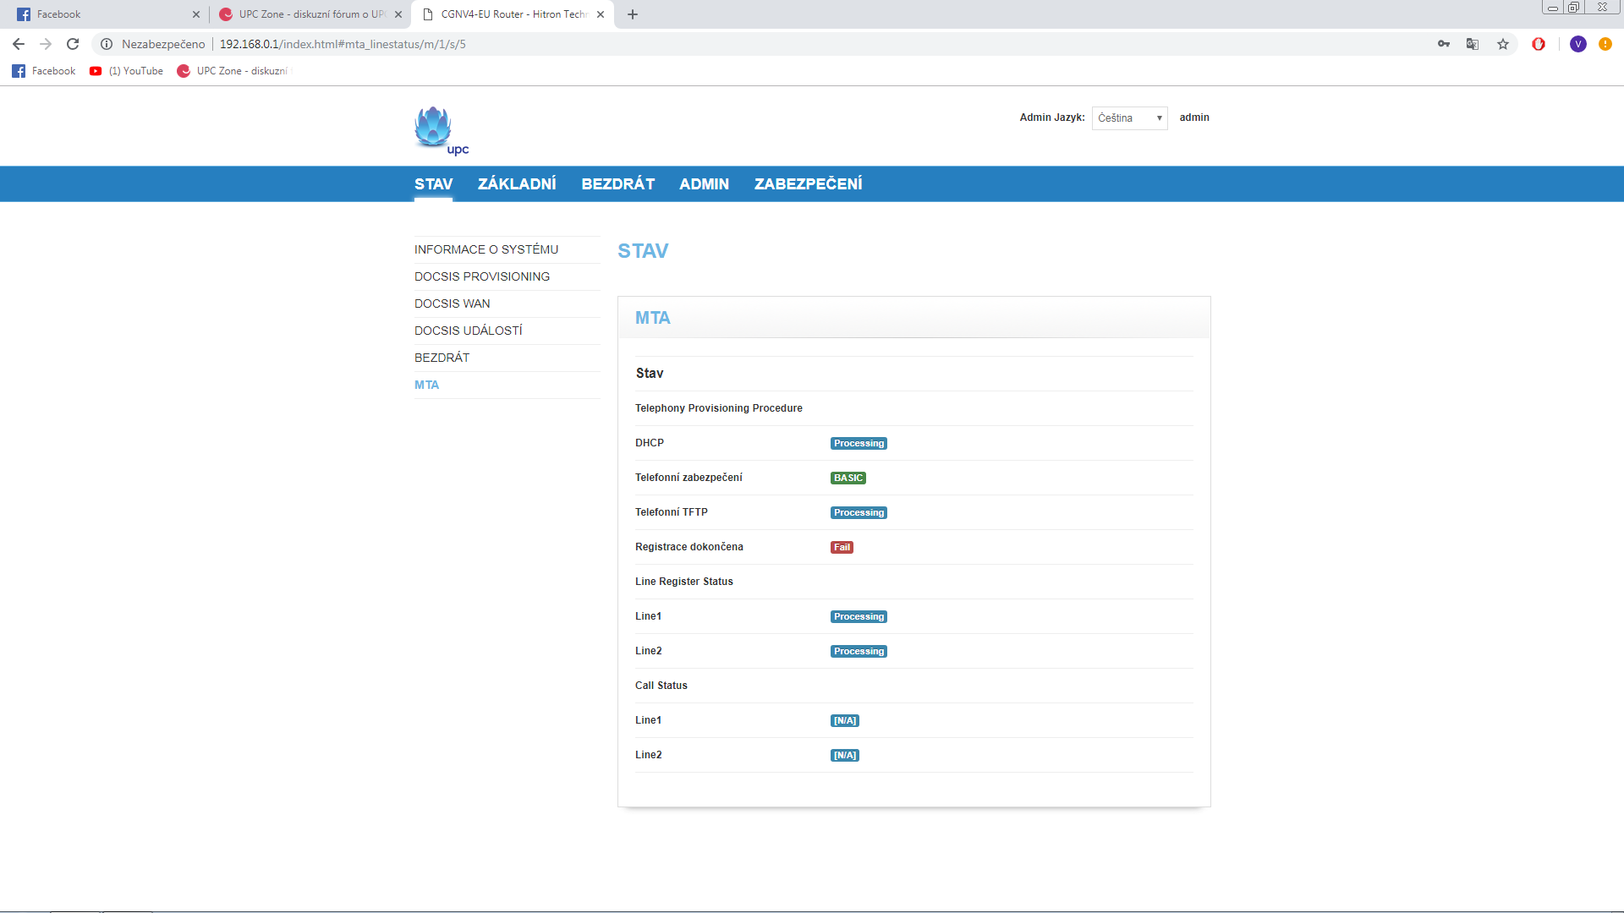Click the Telephony Provisioning Procedure heading

click(x=719, y=408)
